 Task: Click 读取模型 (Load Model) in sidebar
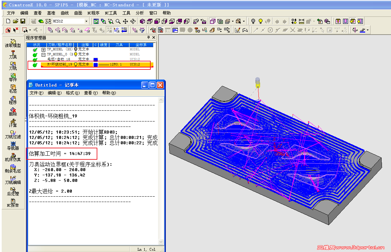click(13, 43)
